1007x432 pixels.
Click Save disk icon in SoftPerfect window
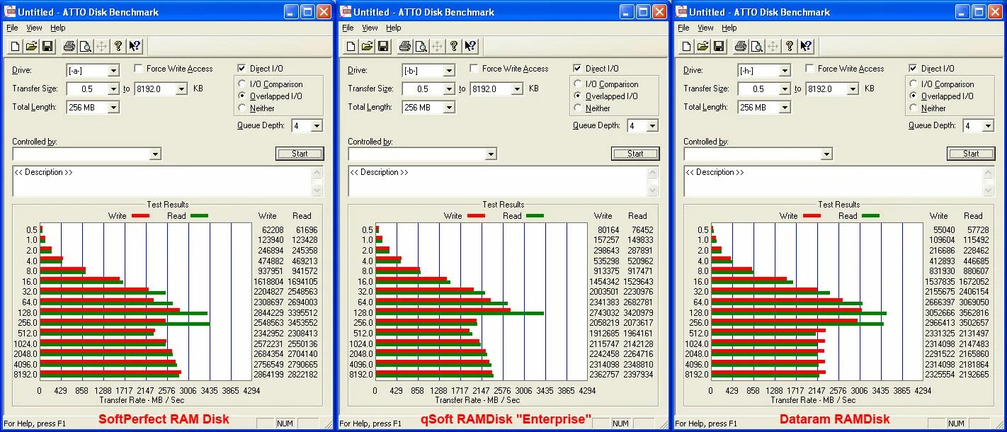click(x=47, y=46)
